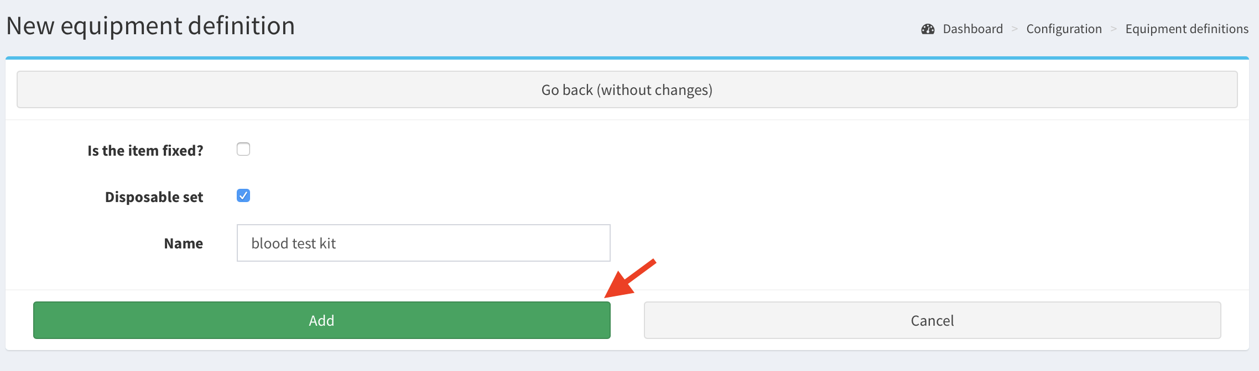Open the Equipment definitions breadcrumb
Screen dimensions: 1259x371
click(1187, 29)
